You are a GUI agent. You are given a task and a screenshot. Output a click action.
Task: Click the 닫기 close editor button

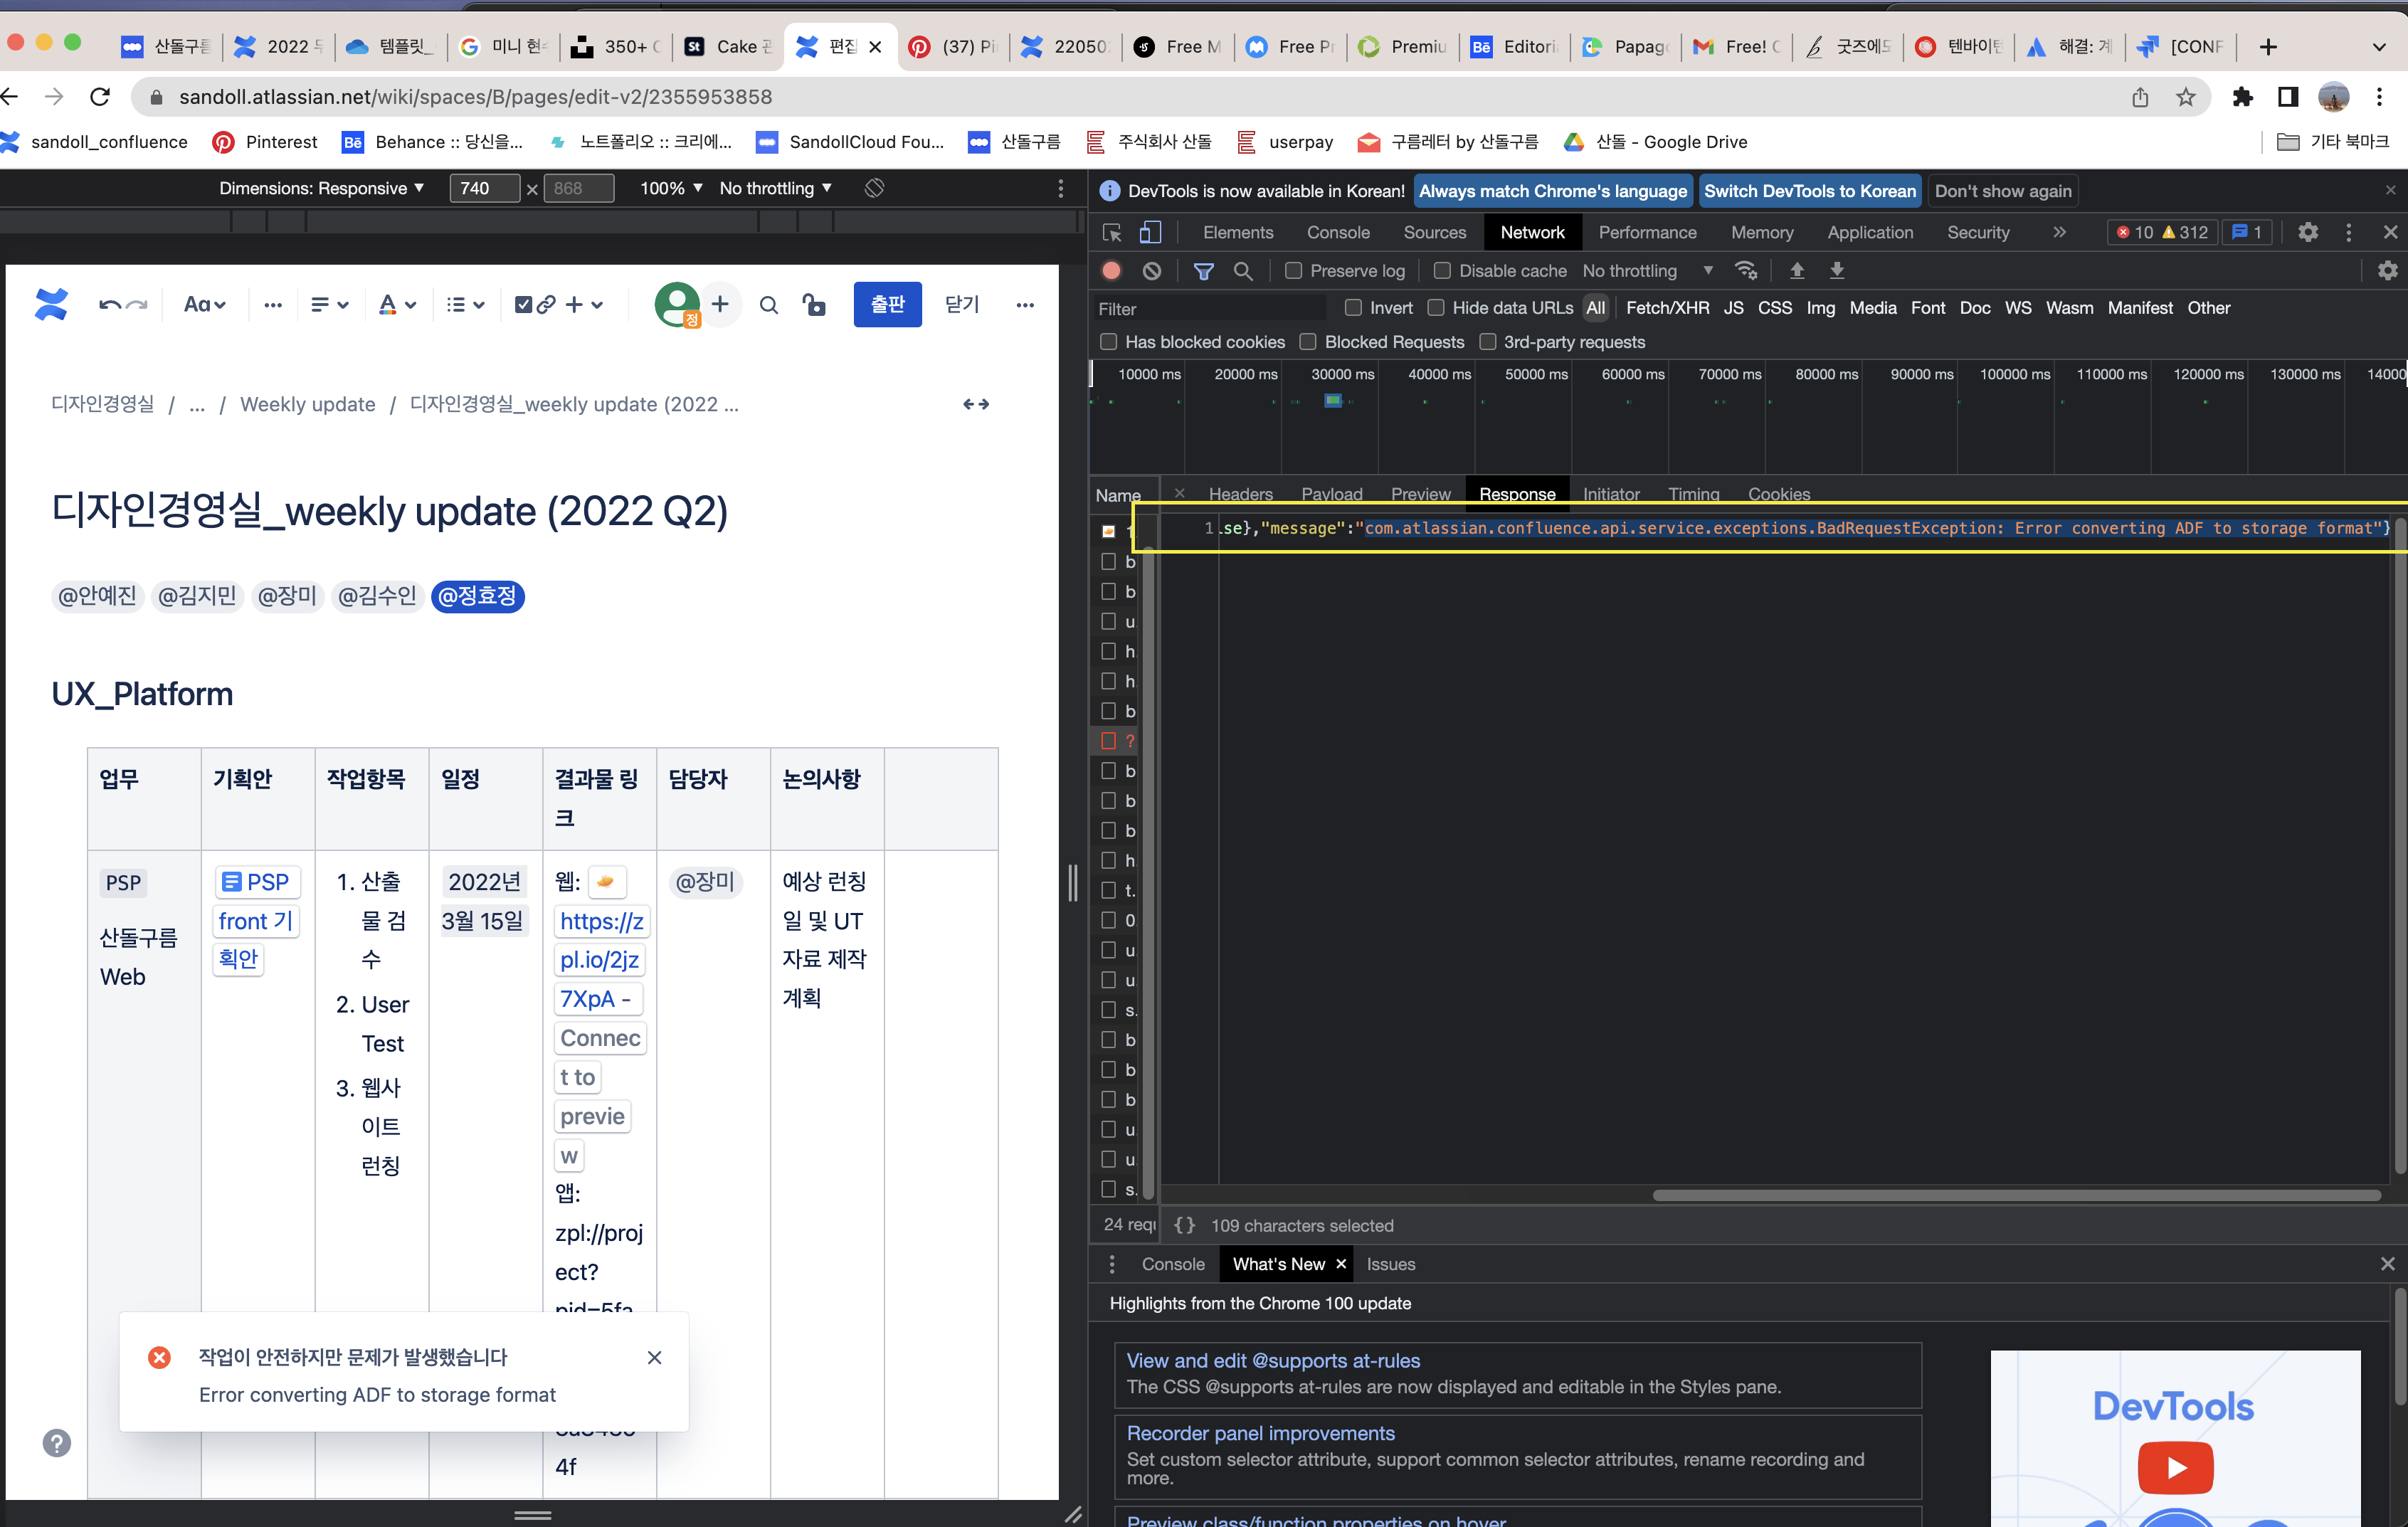point(962,304)
